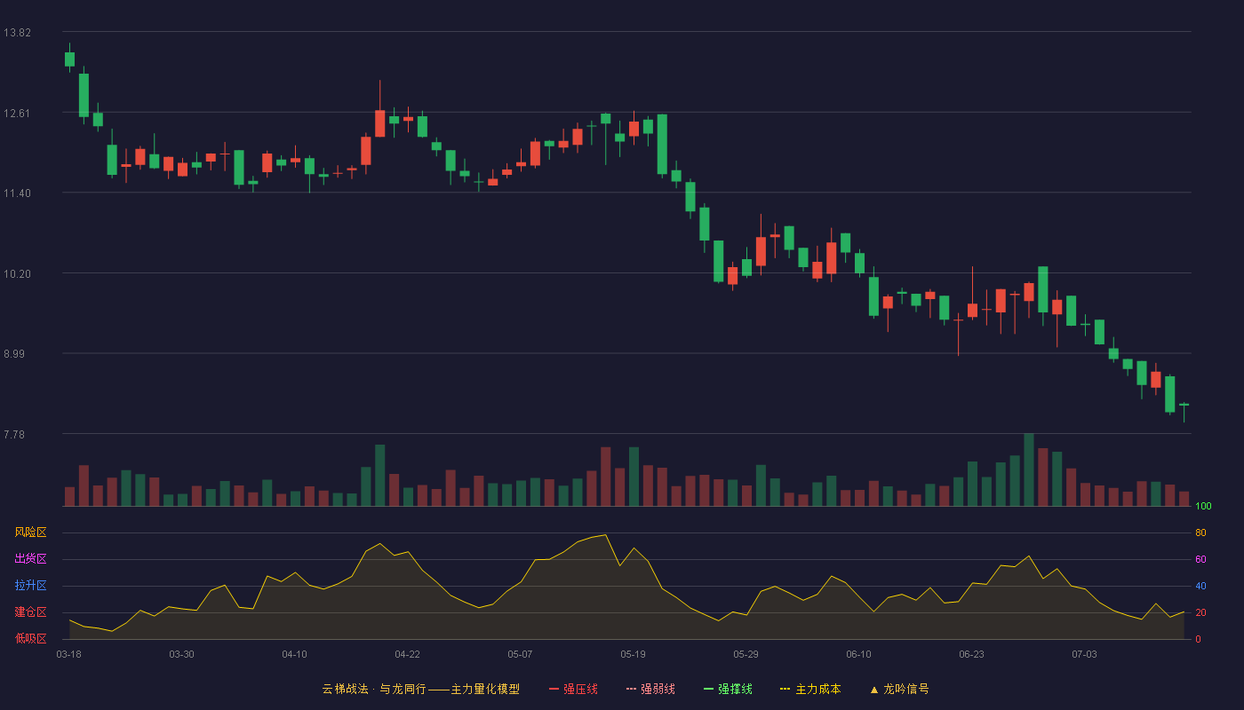Click the 低吸区 zone label
Screen dimensions: 1244x710
[x=31, y=639]
